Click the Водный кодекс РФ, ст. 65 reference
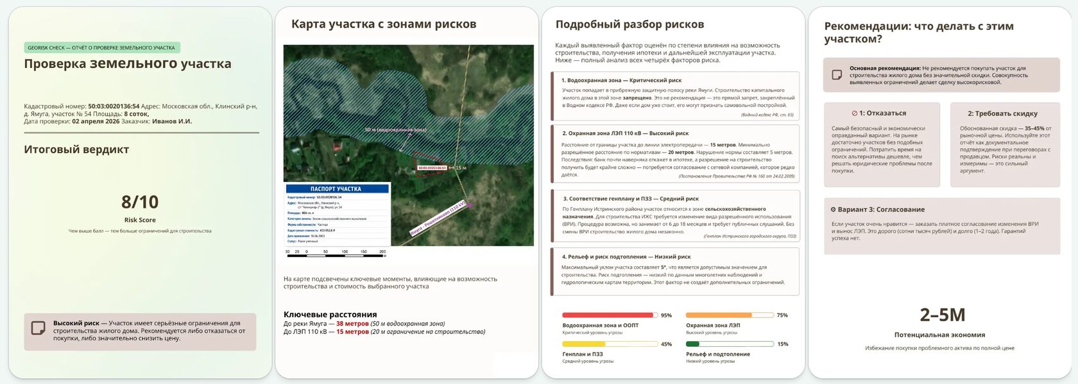The height and width of the screenshot is (384, 1078). coord(767,115)
